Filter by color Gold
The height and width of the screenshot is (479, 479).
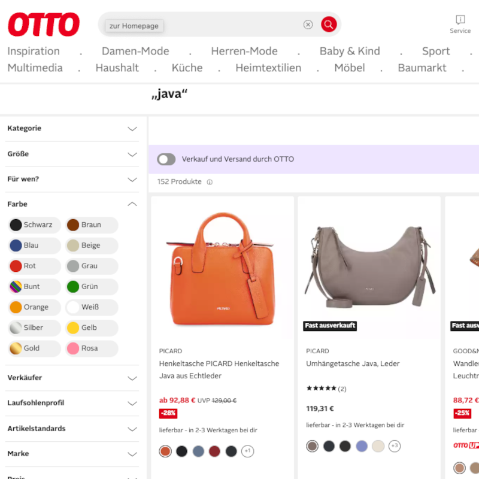pyautogui.click(x=34, y=348)
